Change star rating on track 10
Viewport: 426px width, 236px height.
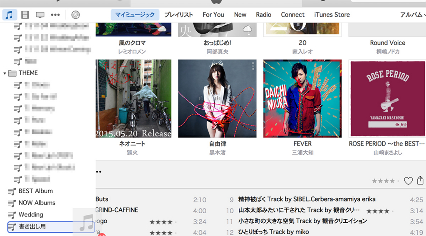click(379, 211)
